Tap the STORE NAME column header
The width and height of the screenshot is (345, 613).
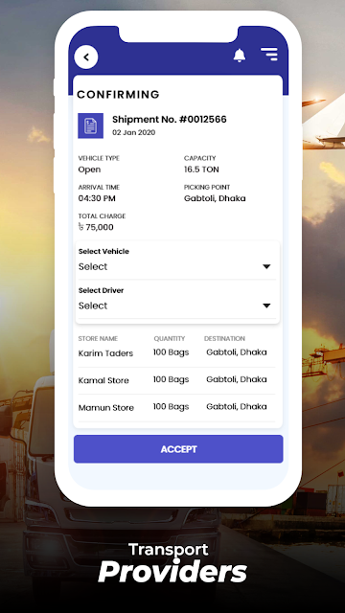98,338
